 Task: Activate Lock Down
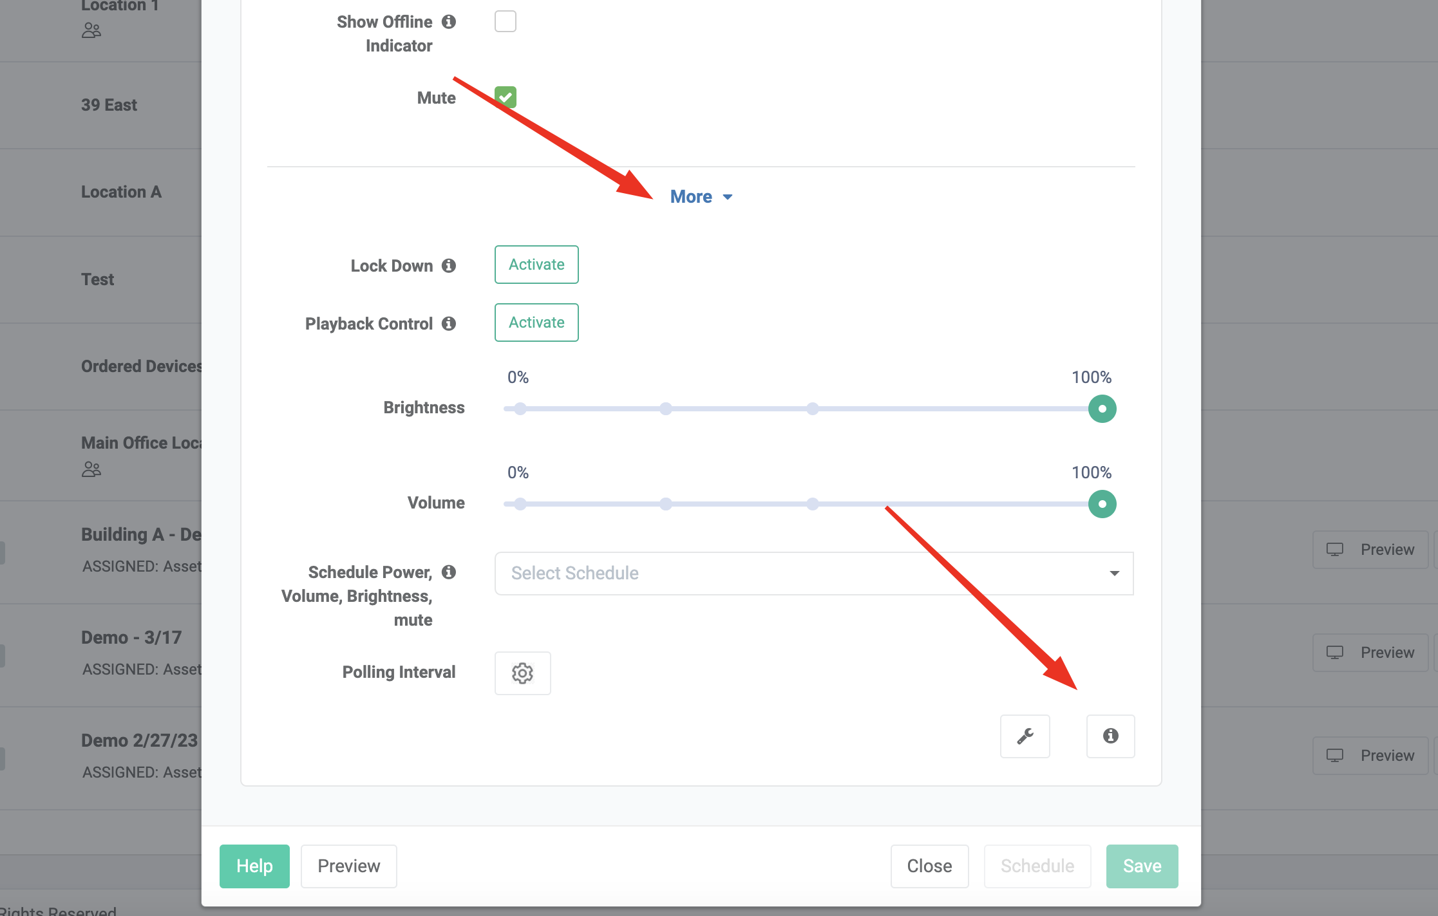pos(536,265)
